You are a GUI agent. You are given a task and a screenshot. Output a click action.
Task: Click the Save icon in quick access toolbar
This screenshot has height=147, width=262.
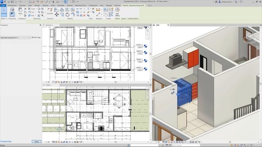12,2
